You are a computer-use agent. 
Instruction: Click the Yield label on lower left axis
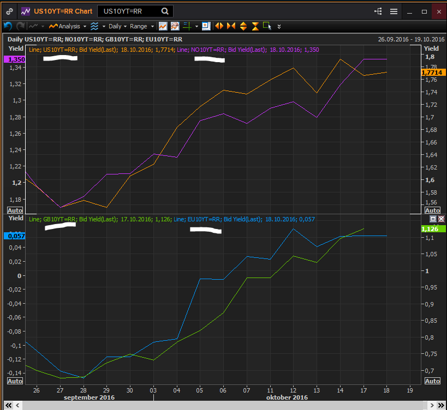tap(16, 218)
